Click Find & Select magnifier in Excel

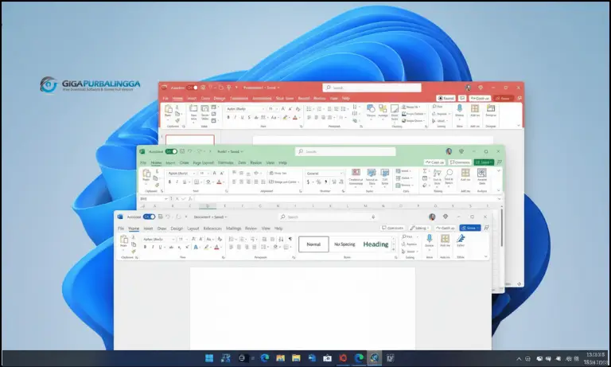[x=449, y=176]
